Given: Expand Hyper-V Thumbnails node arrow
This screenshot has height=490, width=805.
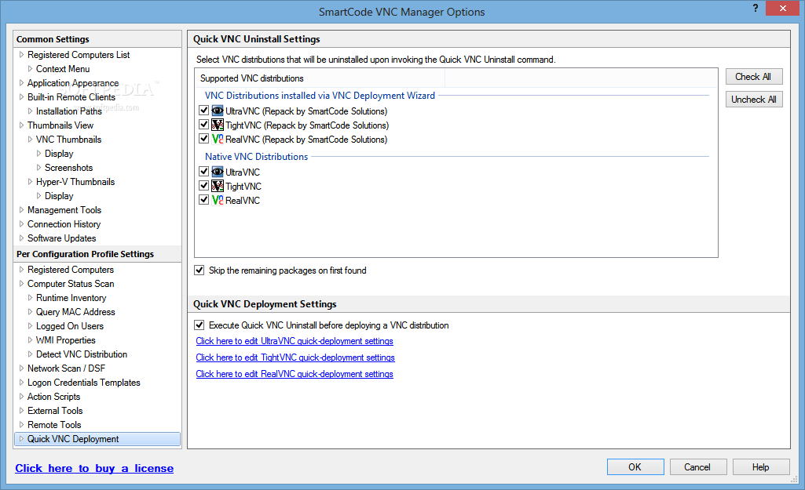Looking at the screenshot, I should (x=31, y=181).
